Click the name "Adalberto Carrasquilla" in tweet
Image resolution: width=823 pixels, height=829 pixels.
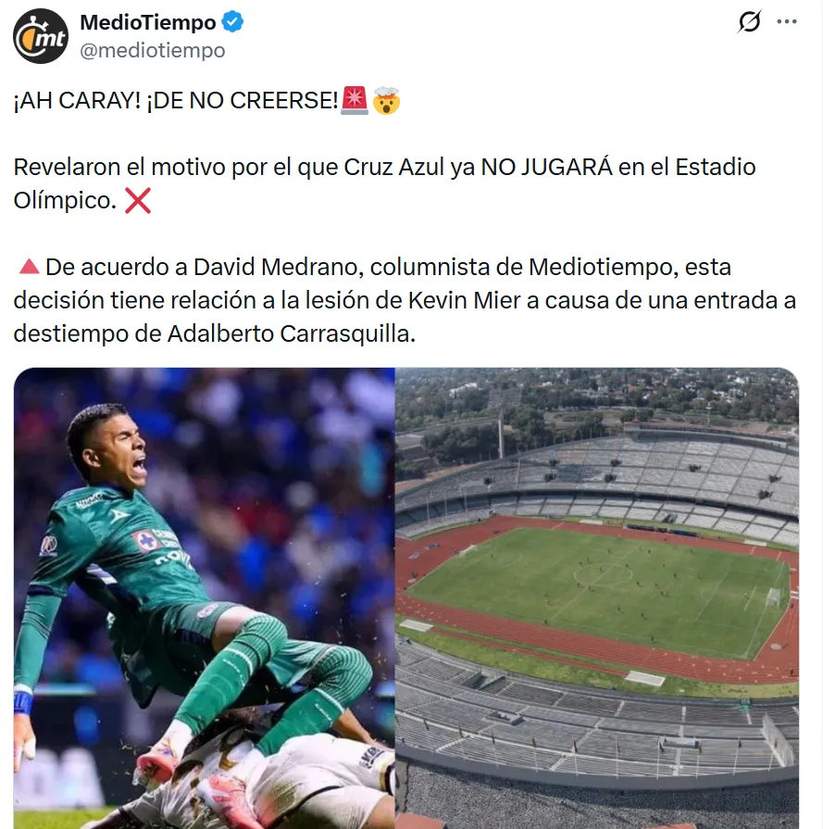click(292, 333)
